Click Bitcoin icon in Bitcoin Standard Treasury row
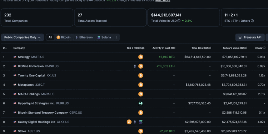The image size is (268, 134). pyautogui.click(x=141, y=113)
